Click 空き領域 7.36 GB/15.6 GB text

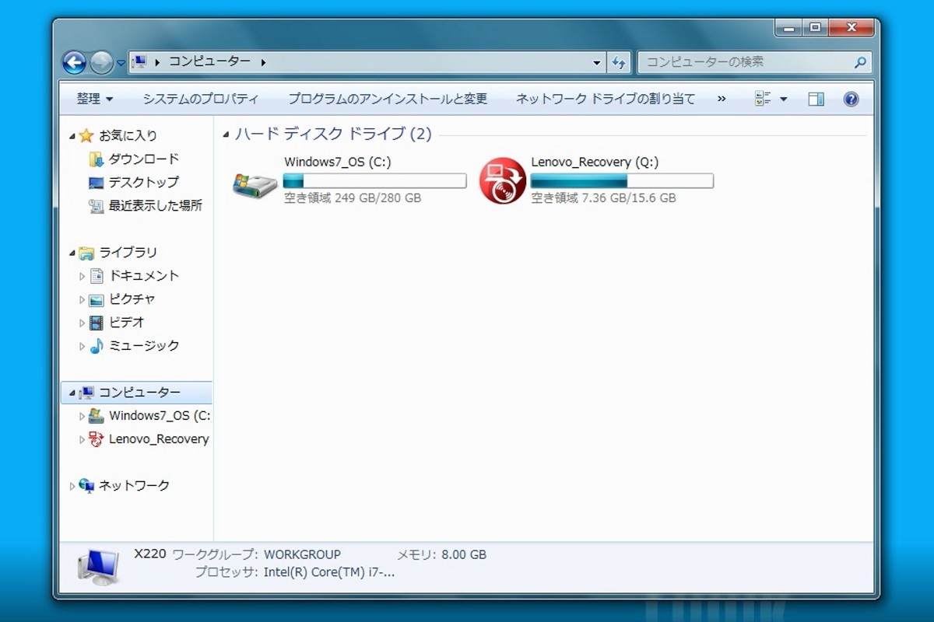pos(603,197)
